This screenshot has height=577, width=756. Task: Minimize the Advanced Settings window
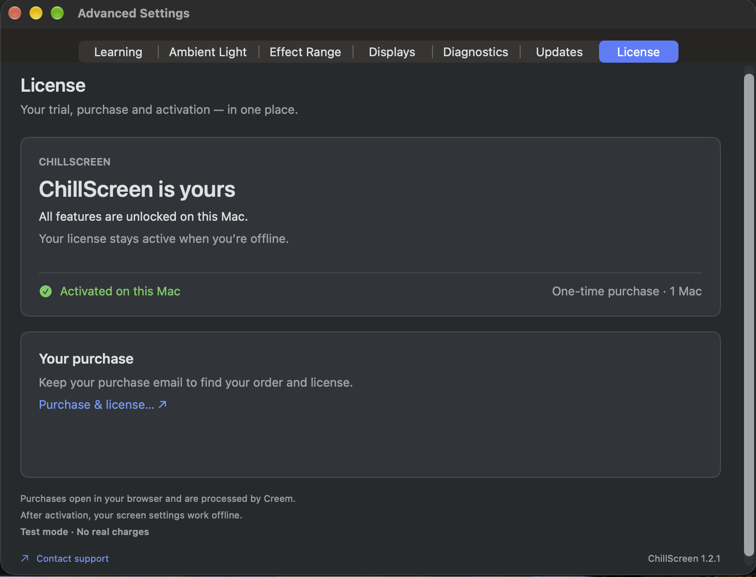[36, 13]
